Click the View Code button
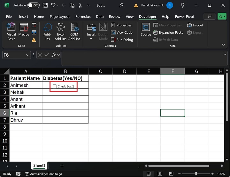 tap(122, 32)
